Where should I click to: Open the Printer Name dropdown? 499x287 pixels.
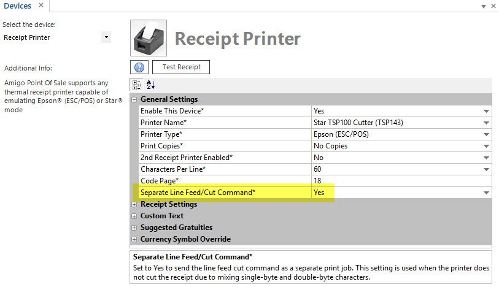pyautogui.click(x=486, y=123)
